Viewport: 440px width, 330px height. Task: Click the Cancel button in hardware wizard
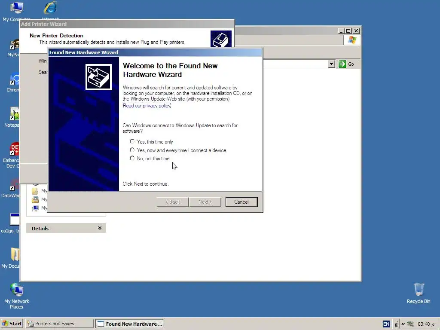coord(241,202)
